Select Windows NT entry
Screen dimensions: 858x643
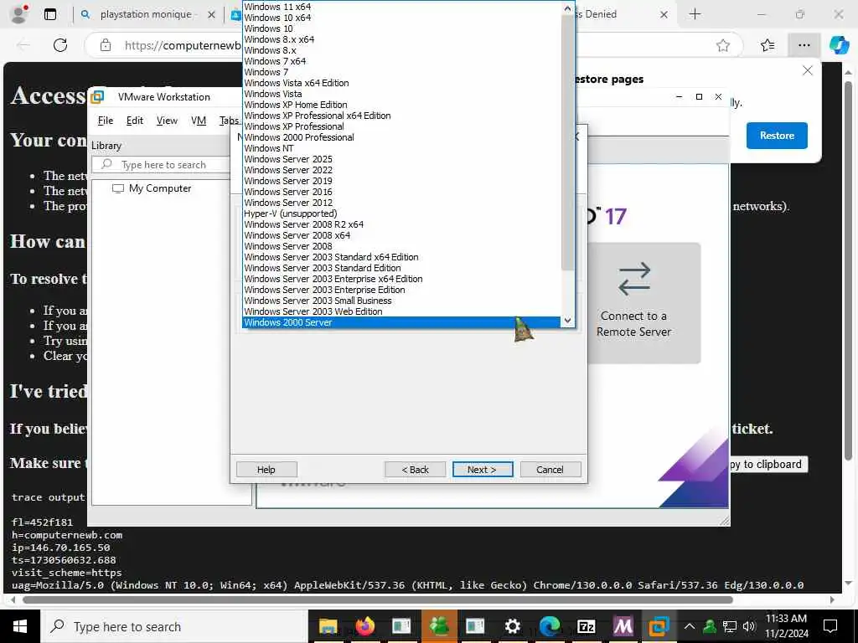click(401, 148)
